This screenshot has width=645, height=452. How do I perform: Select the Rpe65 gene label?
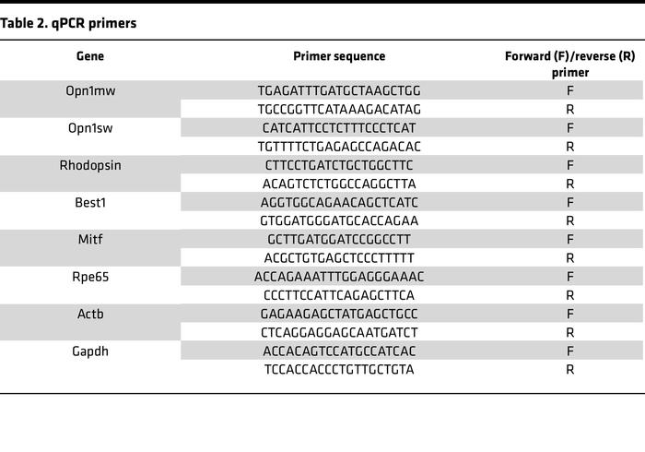coord(89,277)
